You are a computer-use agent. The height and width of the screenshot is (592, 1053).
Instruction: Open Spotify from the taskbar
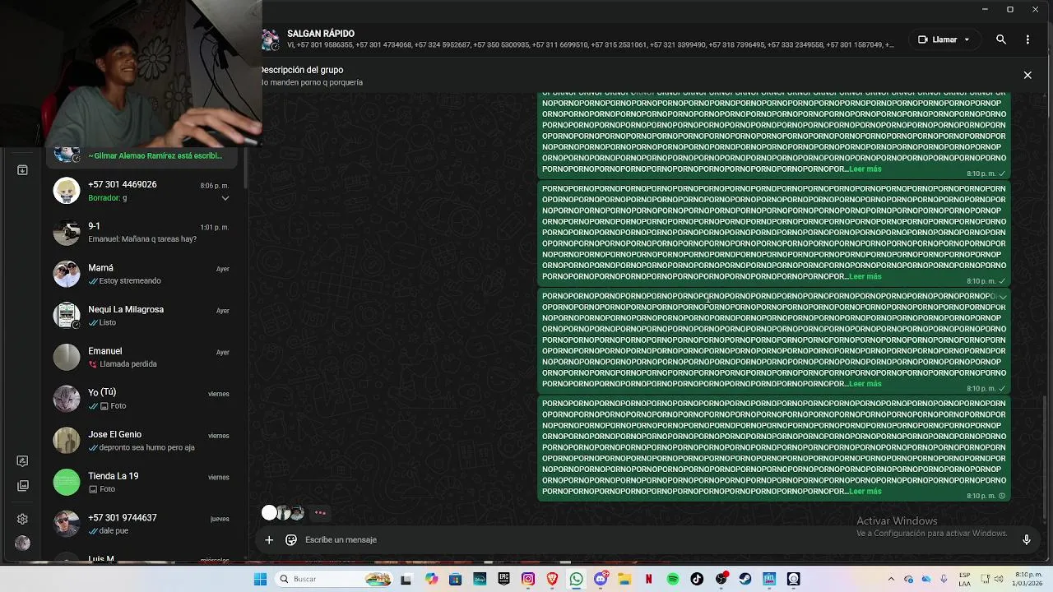(x=673, y=579)
